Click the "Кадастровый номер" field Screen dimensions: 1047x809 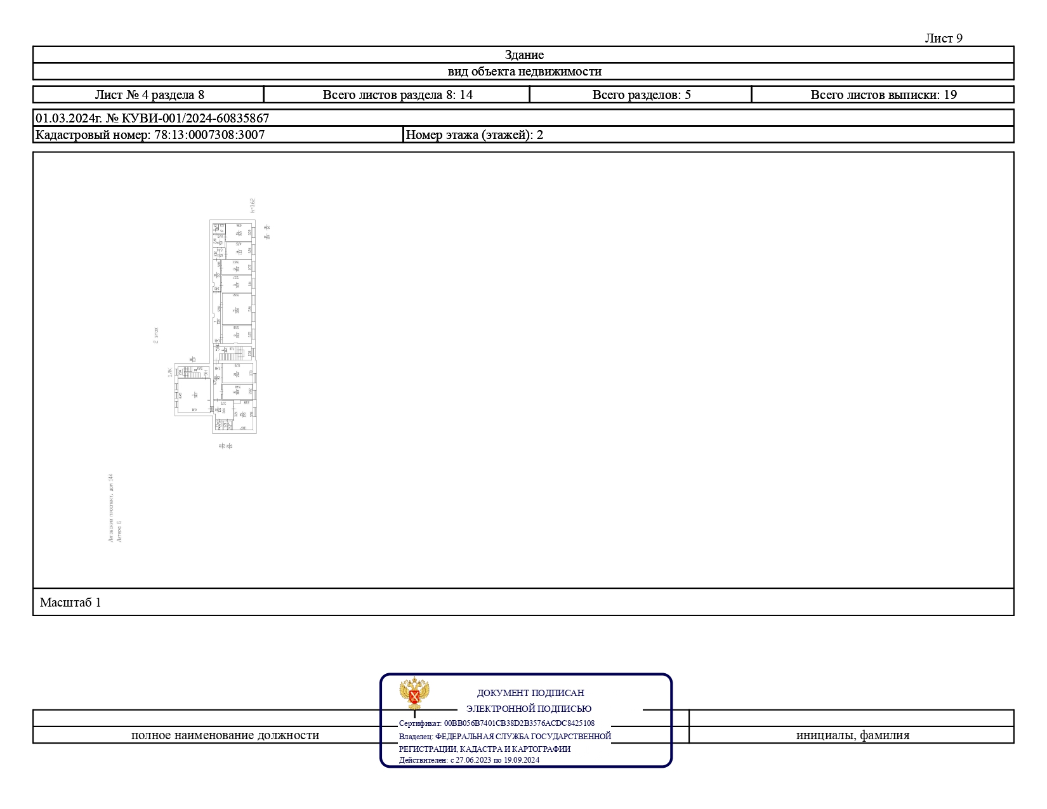150,135
